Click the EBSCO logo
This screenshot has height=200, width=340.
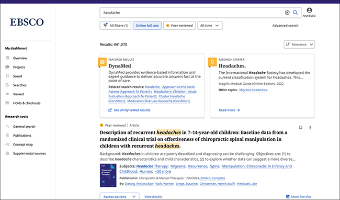(x=27, y=22)
